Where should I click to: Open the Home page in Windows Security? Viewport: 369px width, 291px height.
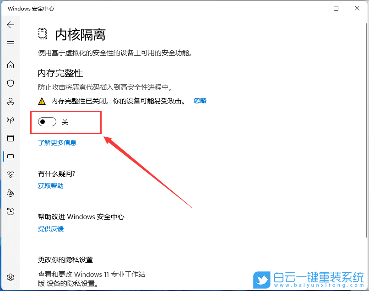pyautogui.click(x=11, y=65)
